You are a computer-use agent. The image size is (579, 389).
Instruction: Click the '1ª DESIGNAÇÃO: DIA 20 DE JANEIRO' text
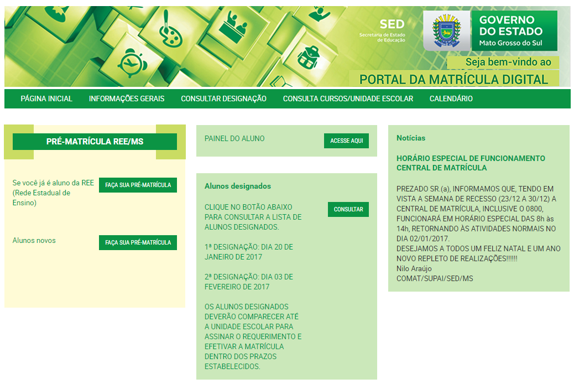click(x=249, y=252)
